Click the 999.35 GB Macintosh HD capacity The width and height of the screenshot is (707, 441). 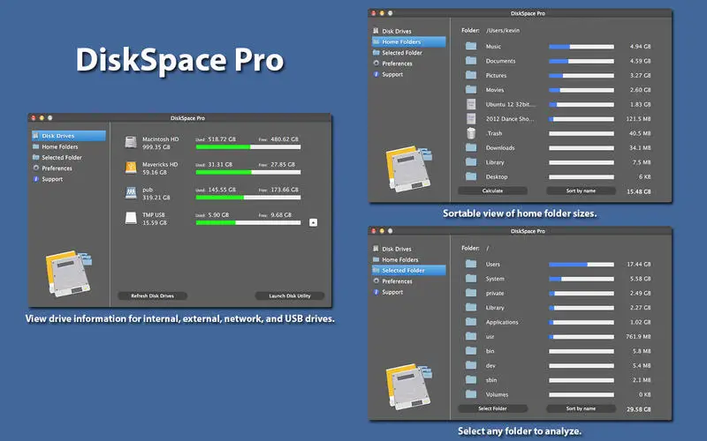[156, 147]
